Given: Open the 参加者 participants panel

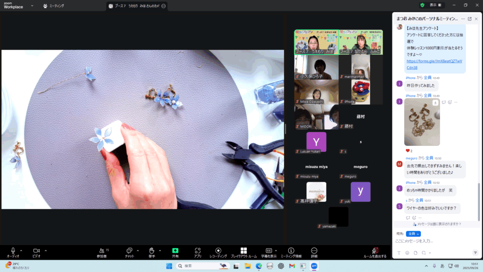Looking at the screenshot, I should pos(102,252).
